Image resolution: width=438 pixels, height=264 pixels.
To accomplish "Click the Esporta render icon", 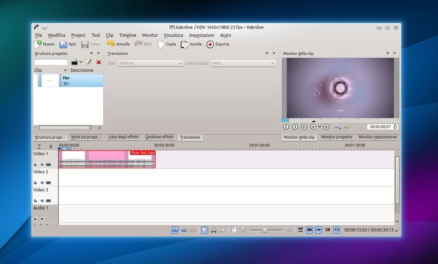I will pyautogui.click(x=210, y=44).
